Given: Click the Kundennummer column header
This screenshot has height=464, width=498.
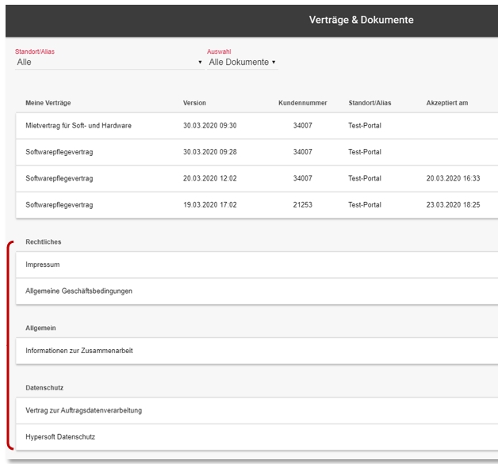Looking at the screenshot, I should click(x=303, y=103).
